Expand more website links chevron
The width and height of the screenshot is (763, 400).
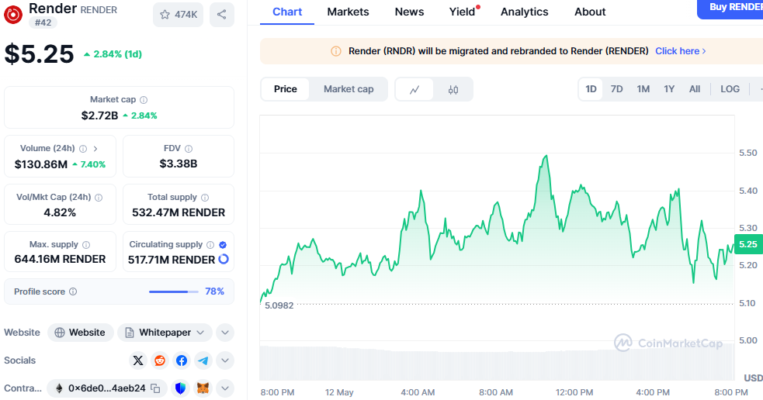point(225,333)
